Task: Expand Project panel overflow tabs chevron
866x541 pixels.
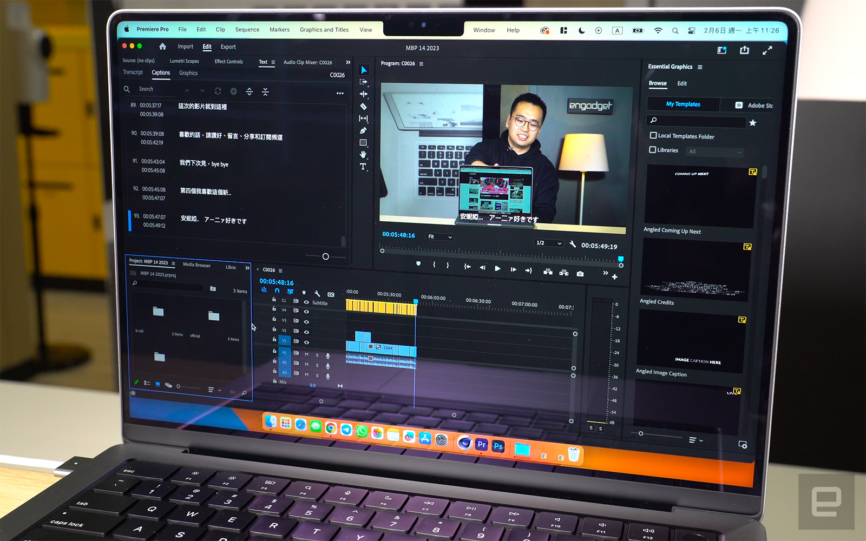Action: pyautogui.click(x=247, y=268)
